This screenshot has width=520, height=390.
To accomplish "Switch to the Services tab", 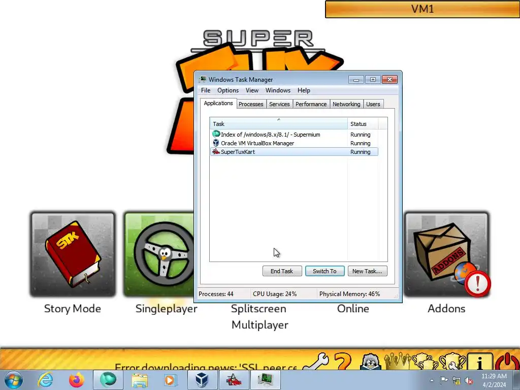I will [x=279, y=104].
